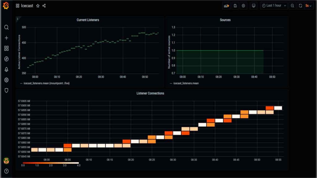The width and height of the screenshot is (317, 178).
Task: Click the dashboard grid icon beside Icecast
Action: click(18, 6)
